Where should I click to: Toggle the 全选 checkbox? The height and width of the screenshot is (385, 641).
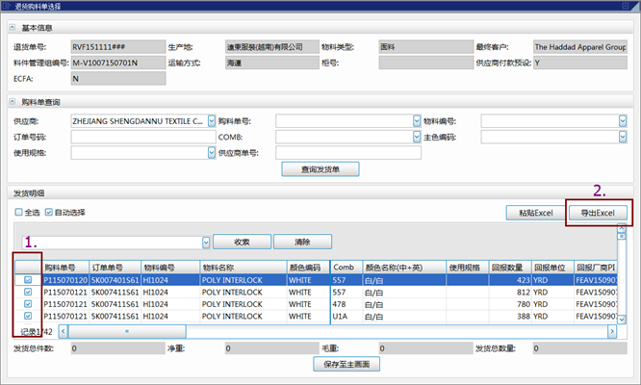coord(18,213)
